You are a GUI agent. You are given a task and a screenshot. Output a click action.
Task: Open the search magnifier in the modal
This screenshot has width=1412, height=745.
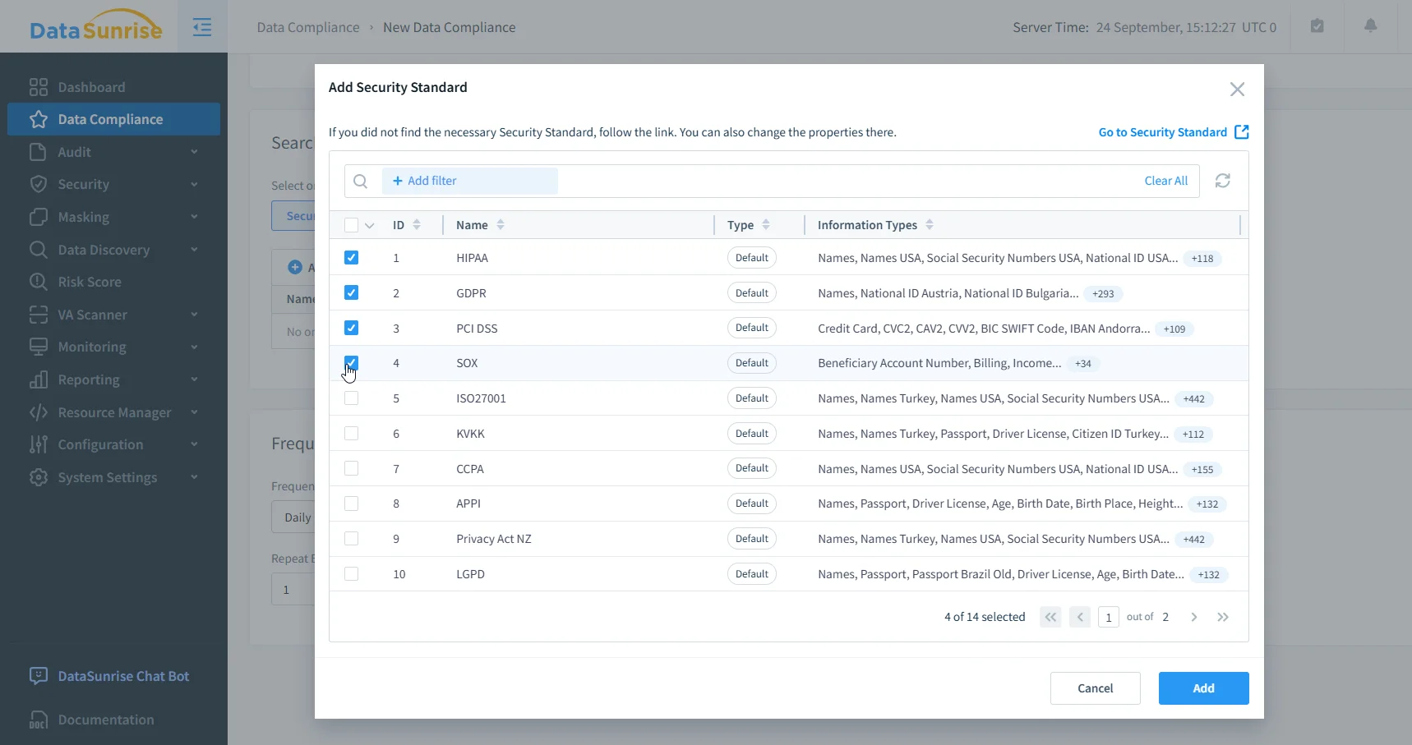pyautogui.click(x=360, y=181)
